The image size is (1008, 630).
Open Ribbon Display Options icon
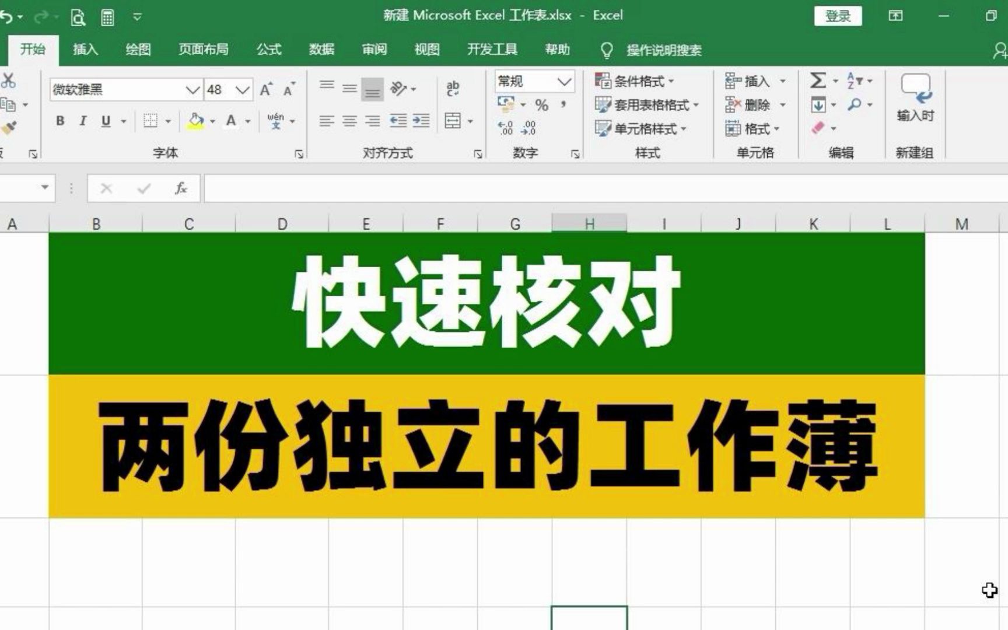(895, 16)
